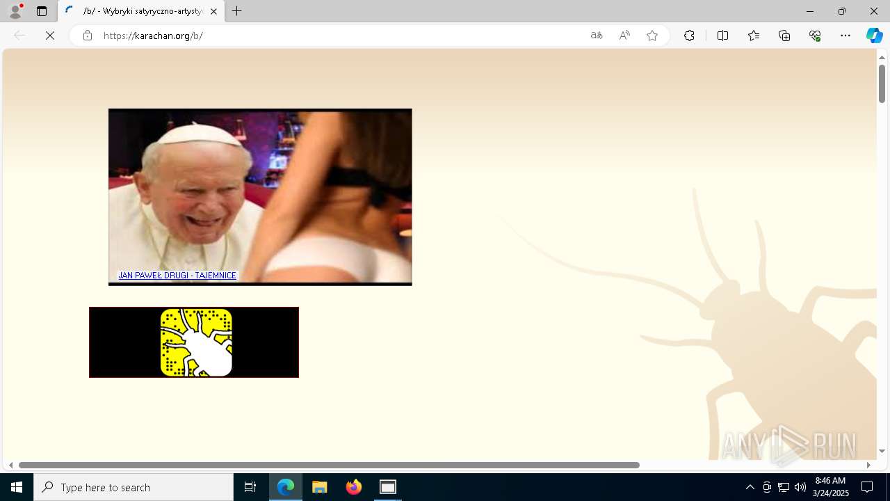Viewport: 890px width, 501px height.
Task: Minimize the Edge window
Action: click(810, 11)
